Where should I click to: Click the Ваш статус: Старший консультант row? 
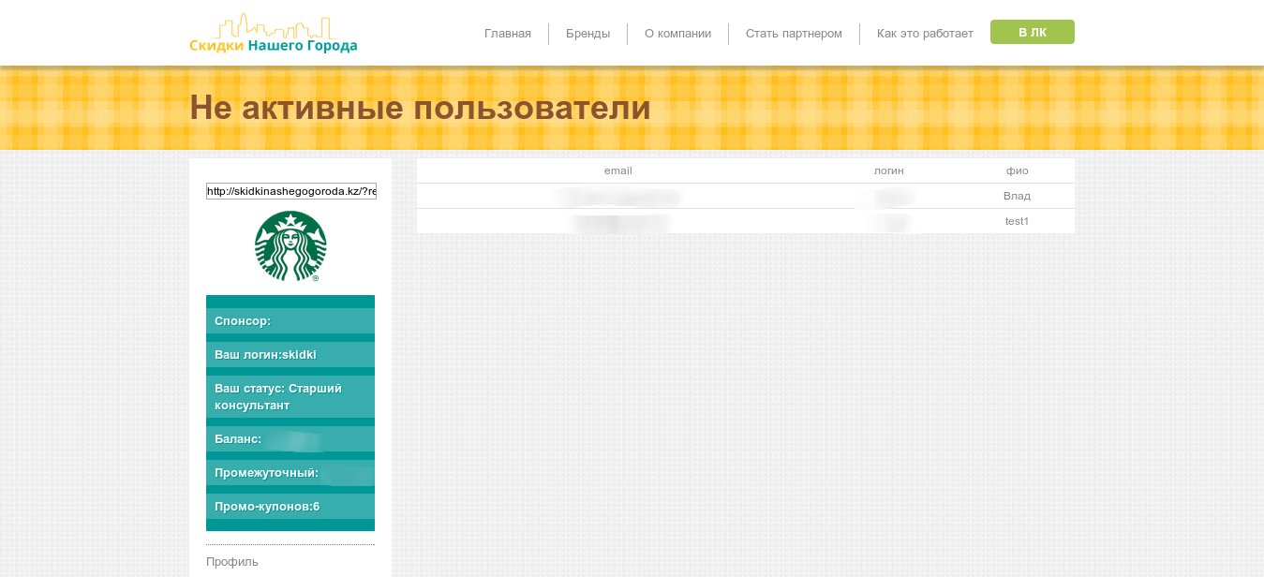pyautogui.click(x=290, y=396)
